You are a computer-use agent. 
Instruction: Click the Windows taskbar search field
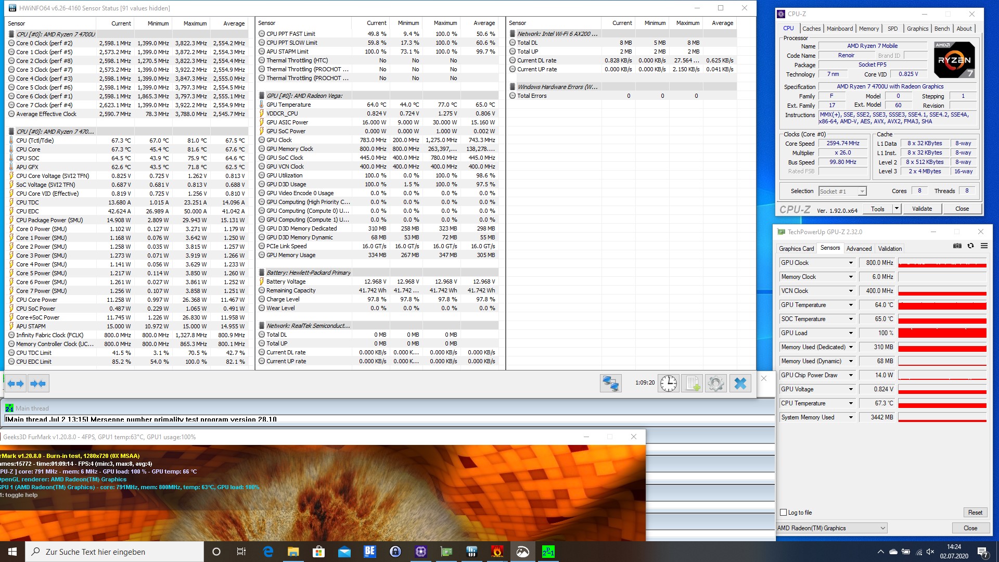point(114,552)
